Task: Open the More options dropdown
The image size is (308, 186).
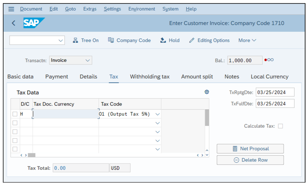Action: tap(246, 40)
